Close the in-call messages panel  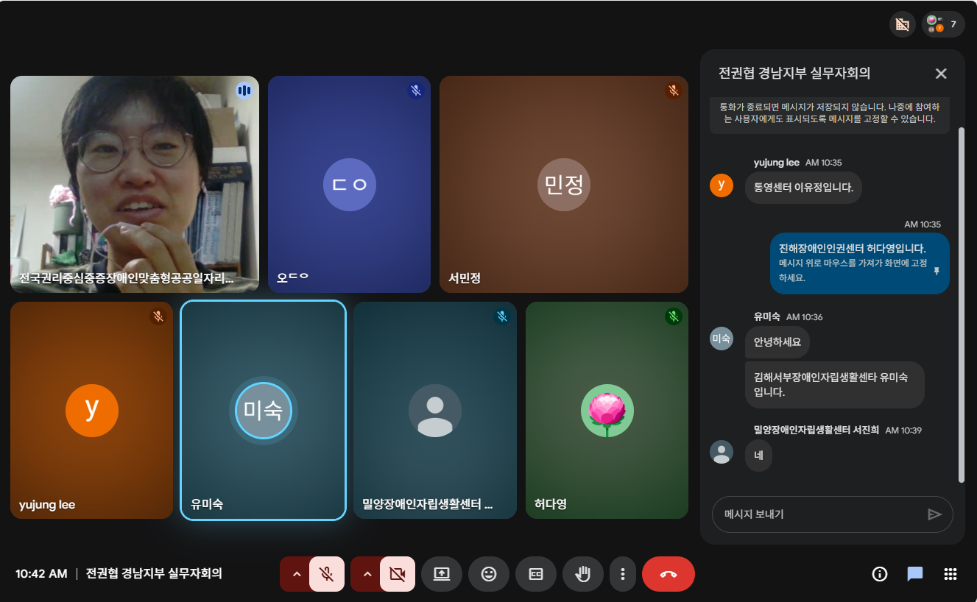940,74
